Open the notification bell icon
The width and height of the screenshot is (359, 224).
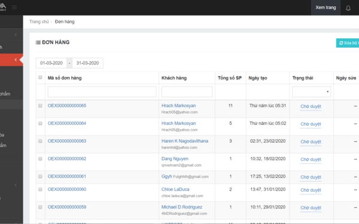[348, 8]
